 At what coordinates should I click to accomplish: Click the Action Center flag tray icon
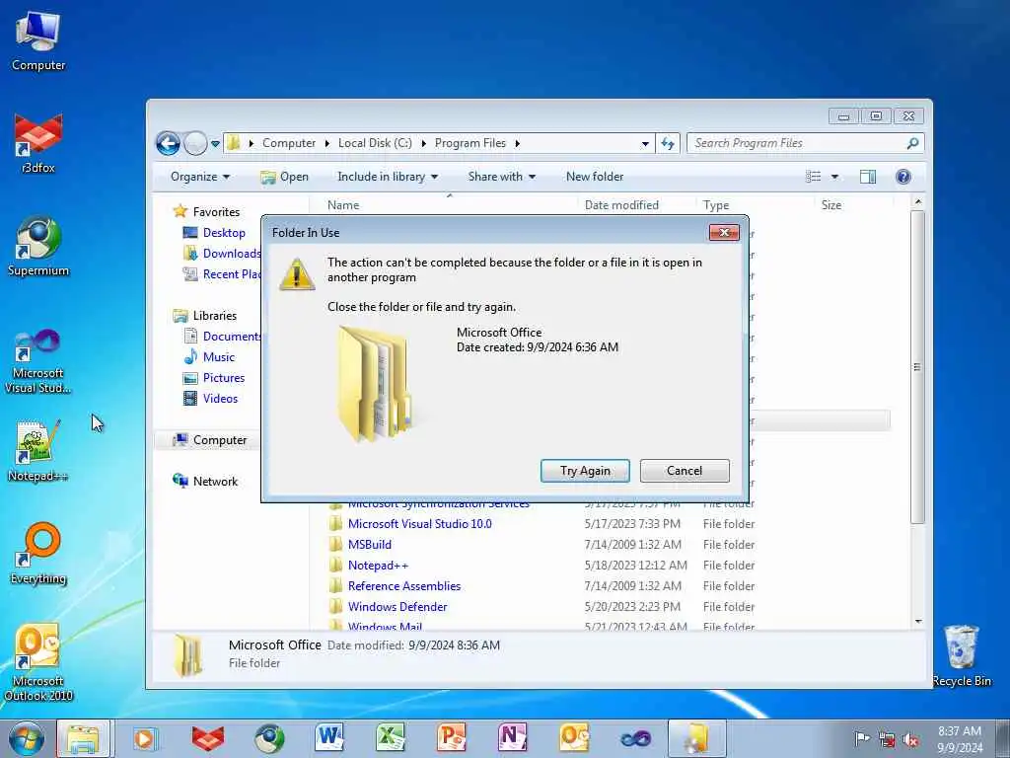pos(861,738)
